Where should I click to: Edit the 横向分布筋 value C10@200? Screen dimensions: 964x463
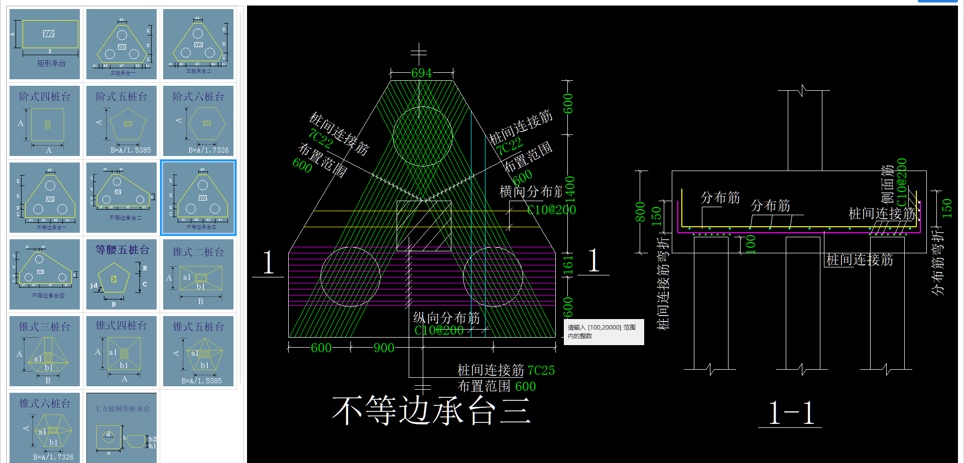coord(552,210)
